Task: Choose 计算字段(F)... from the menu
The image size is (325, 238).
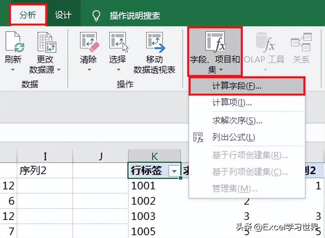Action: 247,86
